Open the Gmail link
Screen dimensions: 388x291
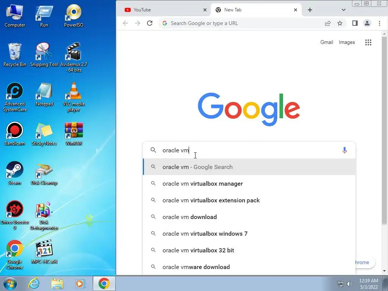(x=327, y=42)
